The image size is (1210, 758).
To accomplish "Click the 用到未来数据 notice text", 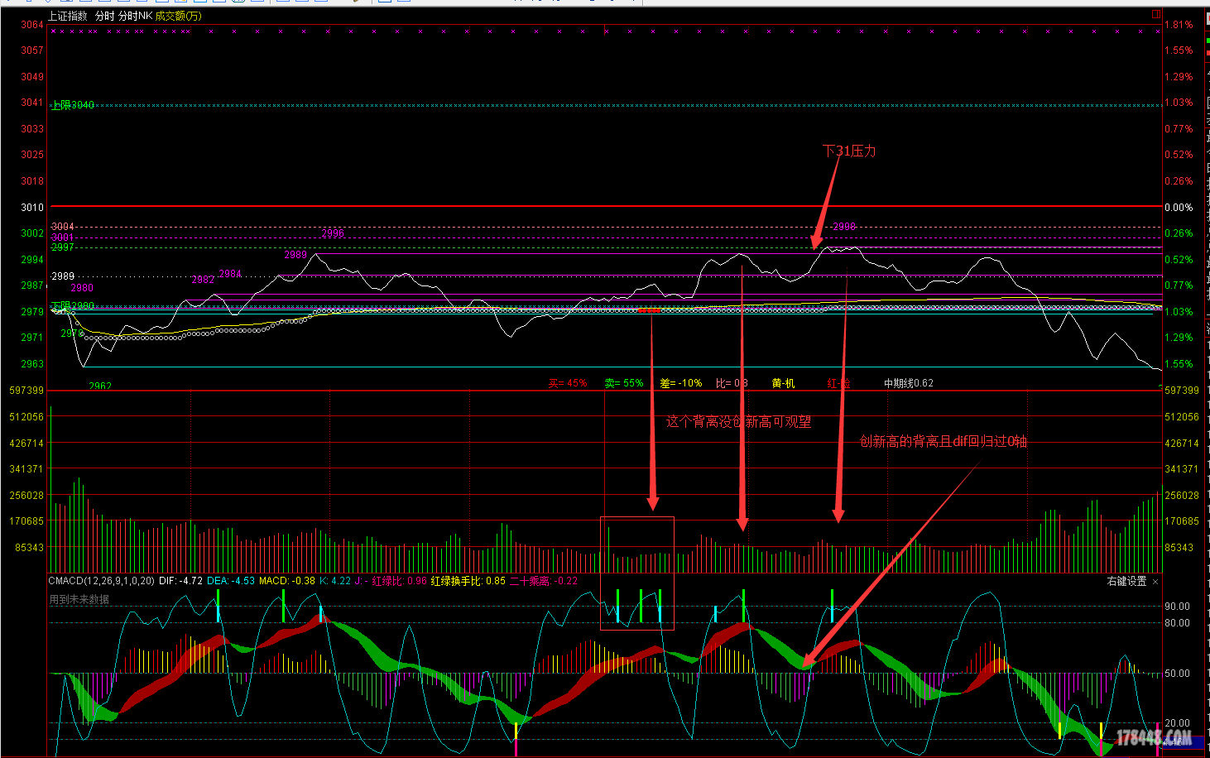I will point(79,599).
